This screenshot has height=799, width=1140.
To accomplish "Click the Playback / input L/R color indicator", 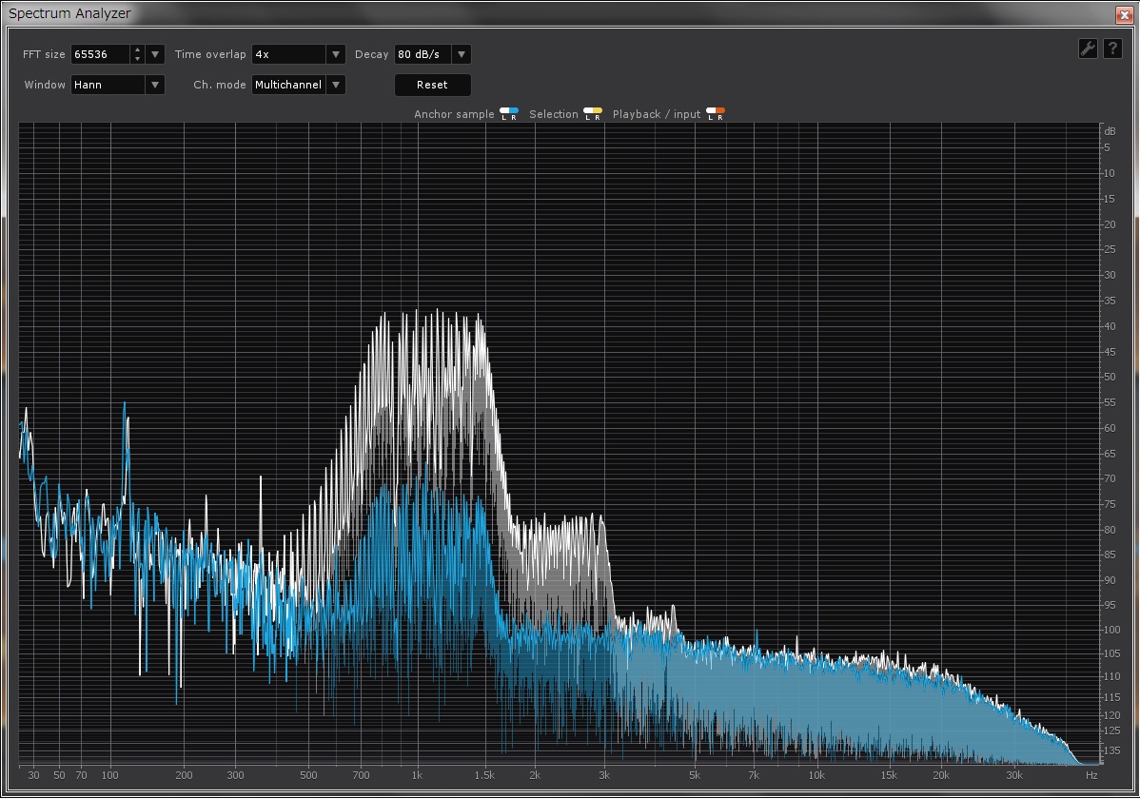I will [x=716, y=113].
